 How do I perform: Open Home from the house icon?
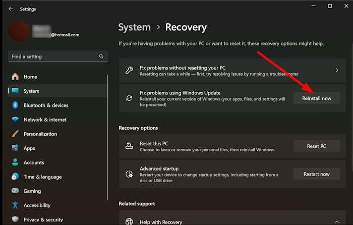(x=15, y=77)
